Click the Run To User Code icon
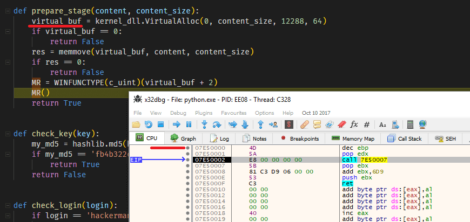 [273, 124]
